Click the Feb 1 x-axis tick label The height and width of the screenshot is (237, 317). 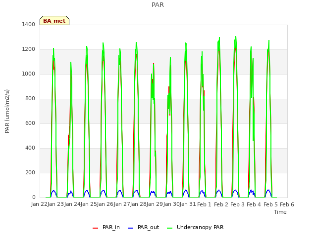point(204,204)
